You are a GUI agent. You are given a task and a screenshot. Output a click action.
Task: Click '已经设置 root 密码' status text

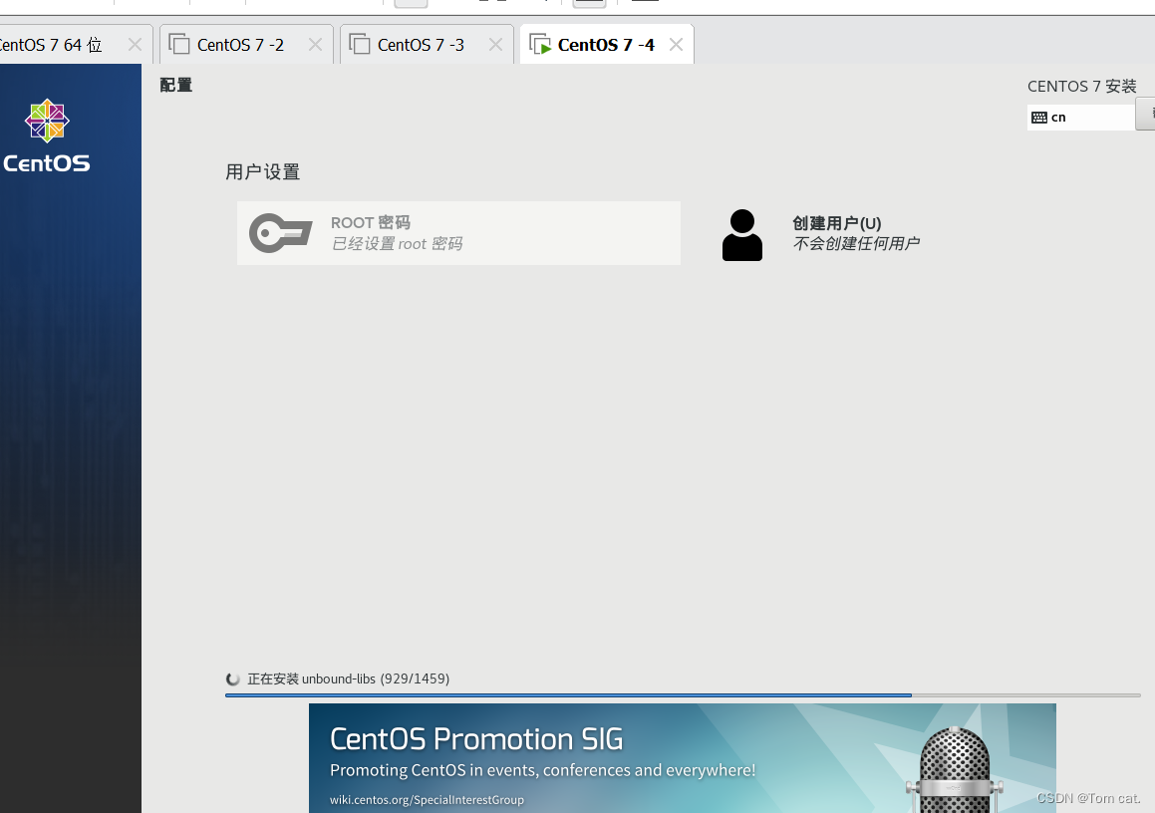pyautogui.click(x=397, y=244)
